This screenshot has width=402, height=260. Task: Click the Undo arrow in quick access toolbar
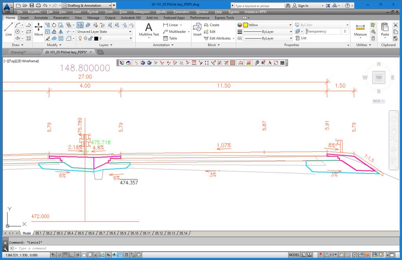pos(45,5)
